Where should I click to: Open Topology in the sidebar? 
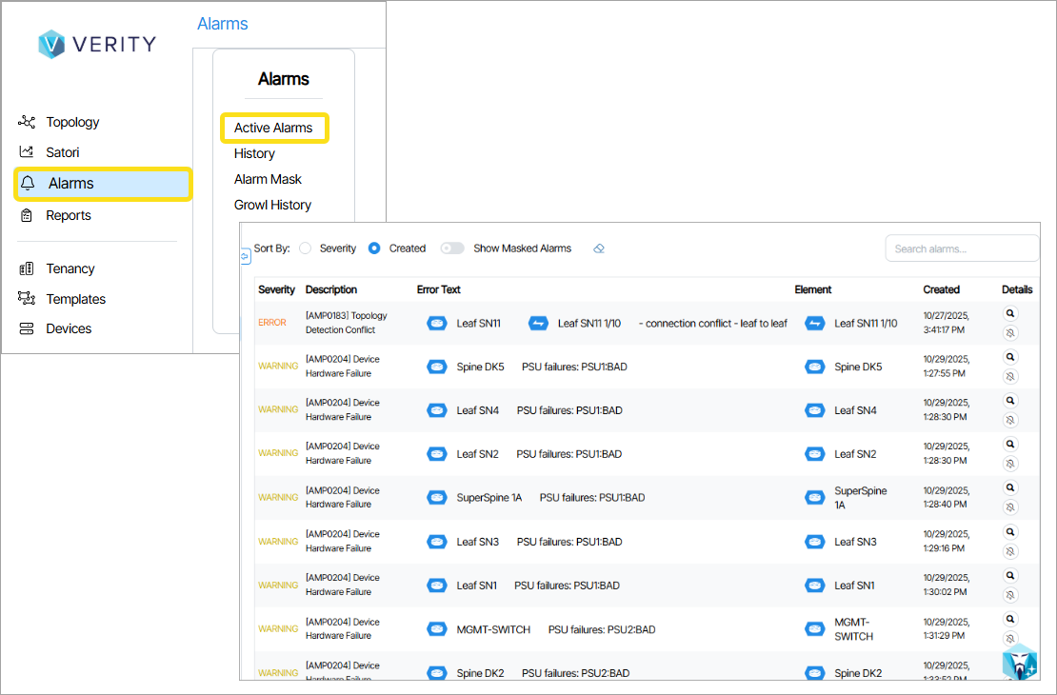coord(72,122)
